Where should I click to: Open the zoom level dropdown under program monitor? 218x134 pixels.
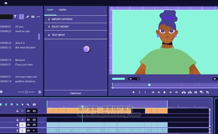point(134,79)
